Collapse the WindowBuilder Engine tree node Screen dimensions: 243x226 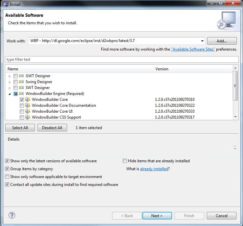(10, 94)
